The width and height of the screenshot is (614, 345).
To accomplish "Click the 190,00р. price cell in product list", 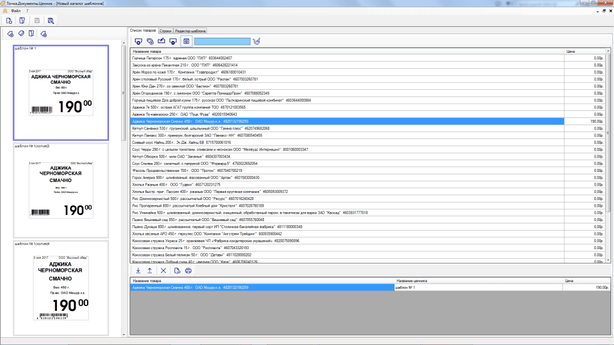I will click(585, 121).
